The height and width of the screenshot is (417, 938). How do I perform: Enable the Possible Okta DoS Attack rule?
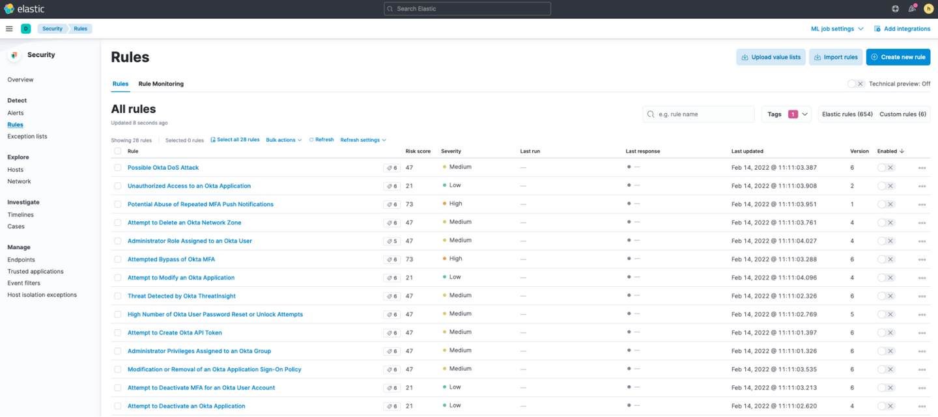[x=886, y=168]
